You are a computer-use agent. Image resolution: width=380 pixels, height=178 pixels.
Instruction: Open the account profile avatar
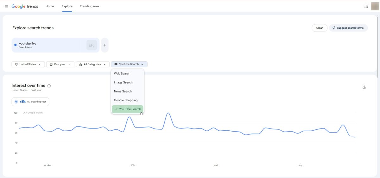click(375, 6)
